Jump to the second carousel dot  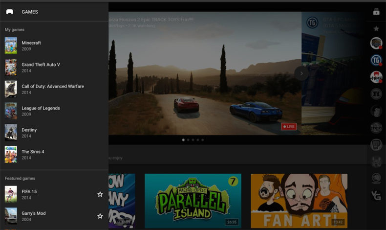[x=188, y=140]
